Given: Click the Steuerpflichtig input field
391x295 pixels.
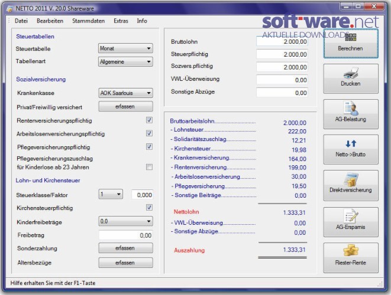Looking at the screenshot, I should tap(282, 54).
